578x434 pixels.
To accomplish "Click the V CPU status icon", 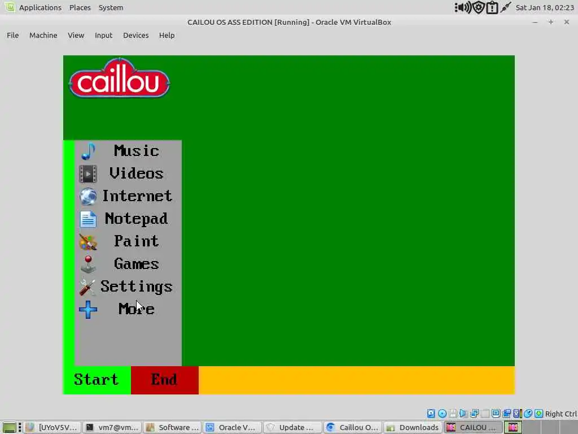I will (518, 414).
